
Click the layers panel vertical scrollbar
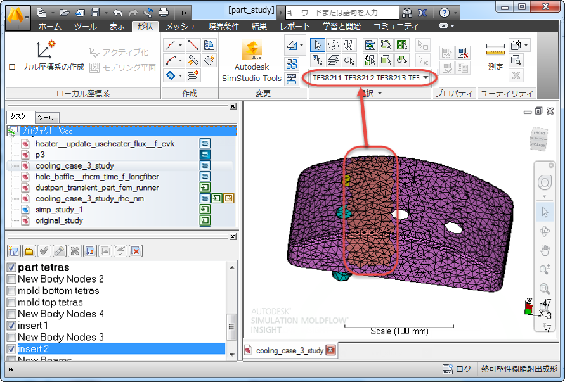tap(231, 312)
